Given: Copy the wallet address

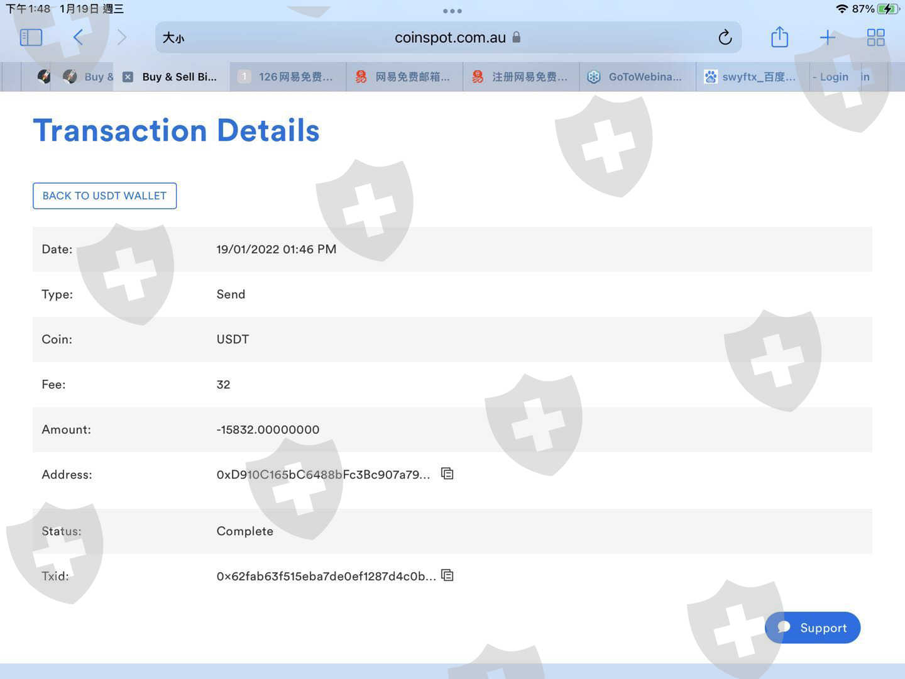Looking at the screenshot, I should [x=447, y=473].
